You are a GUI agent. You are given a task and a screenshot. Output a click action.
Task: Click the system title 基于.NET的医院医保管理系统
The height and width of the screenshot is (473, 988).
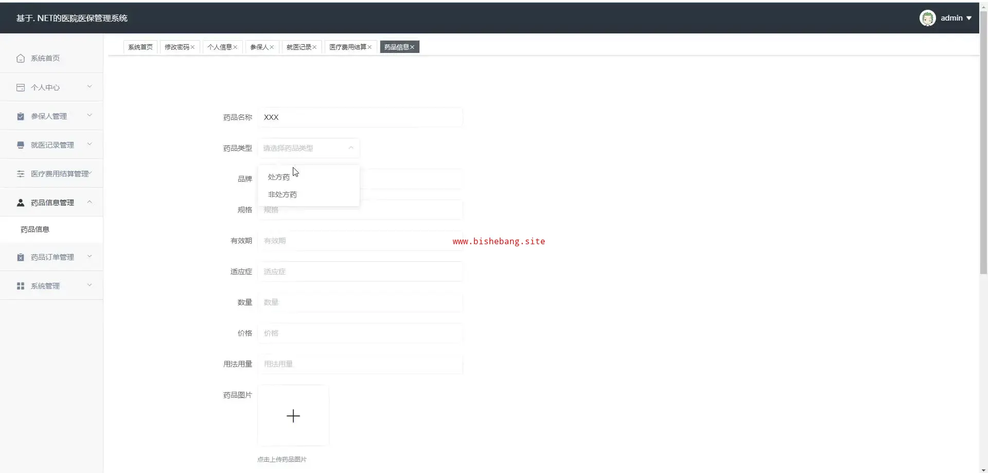point(72,18)
